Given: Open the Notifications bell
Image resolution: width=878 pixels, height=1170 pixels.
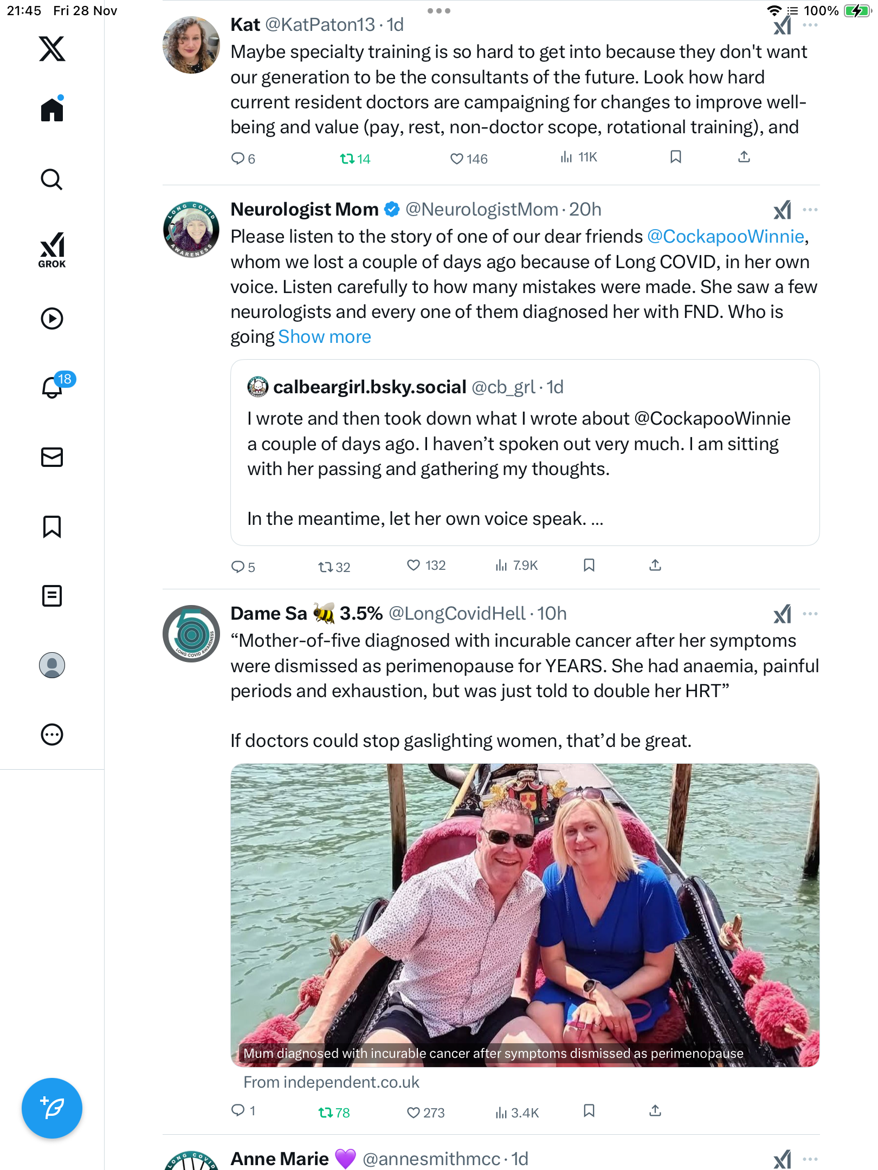Looking at the screenshot, I should point(53,387).
